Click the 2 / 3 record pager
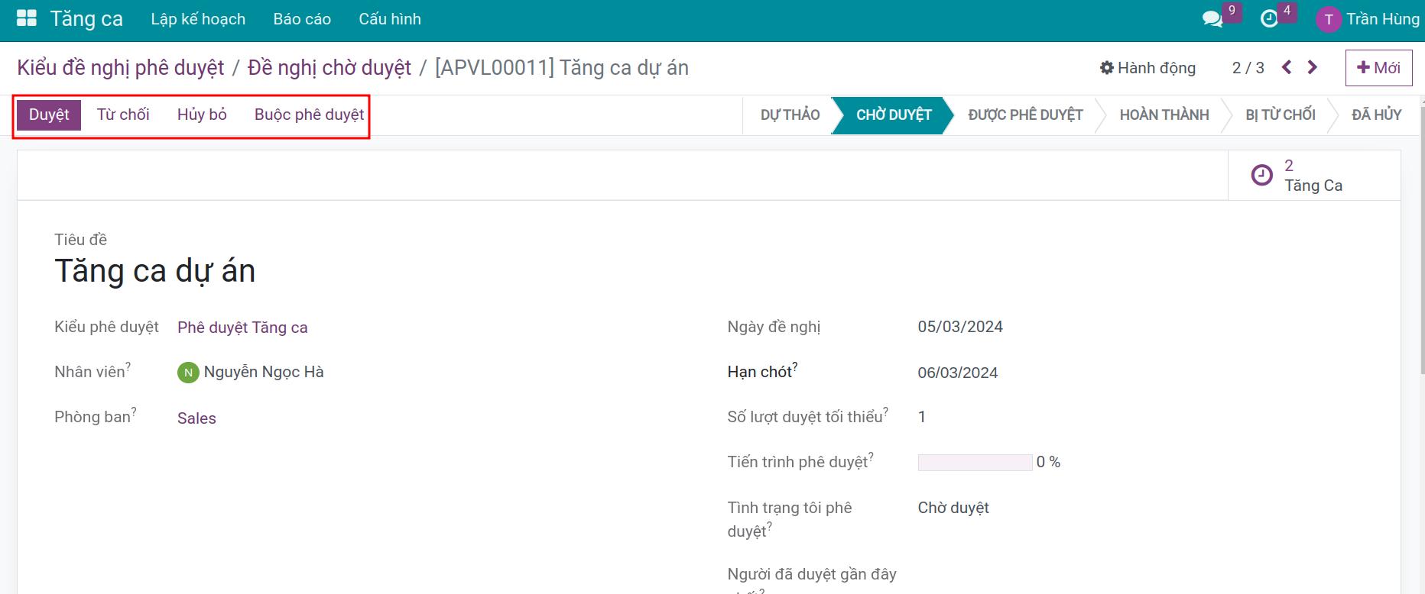This screenshot has height=594, width=1425. 1248,68
